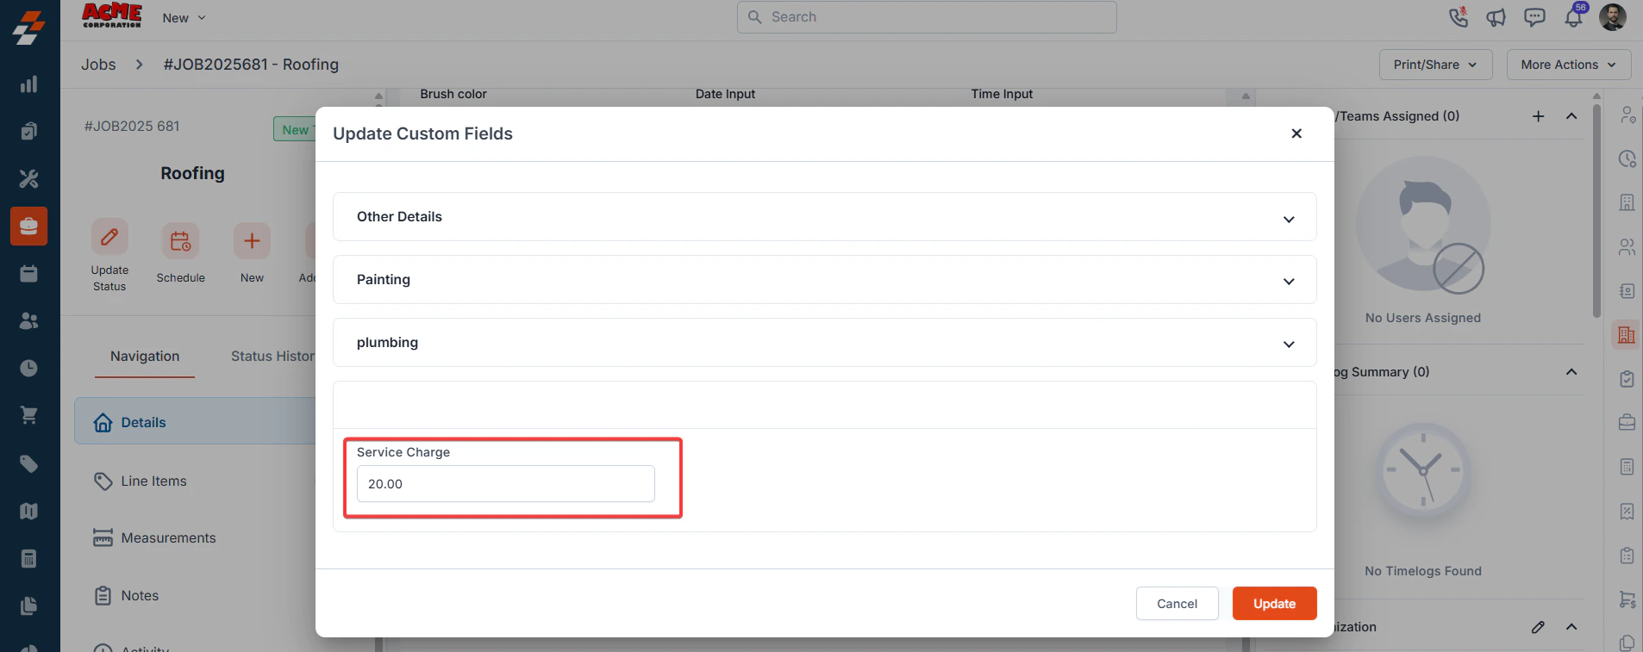
Task: Open clipboard sidebar icon below dashboard
Action: [28, 132]
